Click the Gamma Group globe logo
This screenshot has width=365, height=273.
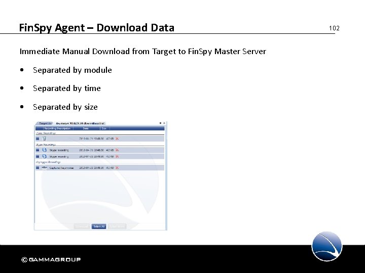327,246
